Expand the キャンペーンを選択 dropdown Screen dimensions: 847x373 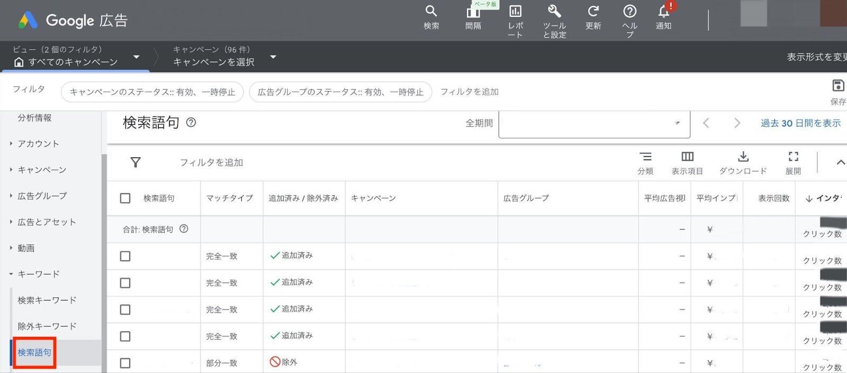coord(273,57)
